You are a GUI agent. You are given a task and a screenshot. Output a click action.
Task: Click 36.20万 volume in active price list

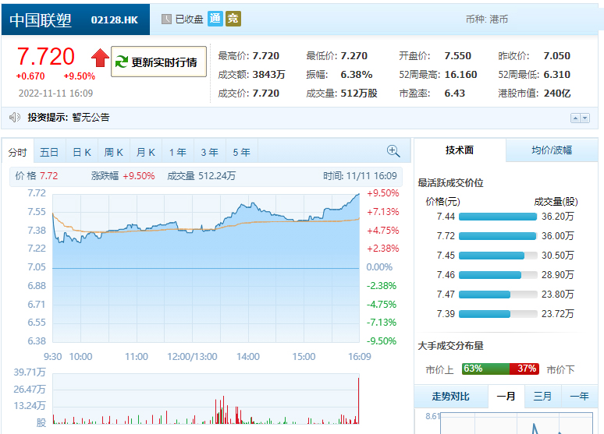point(557,217)
